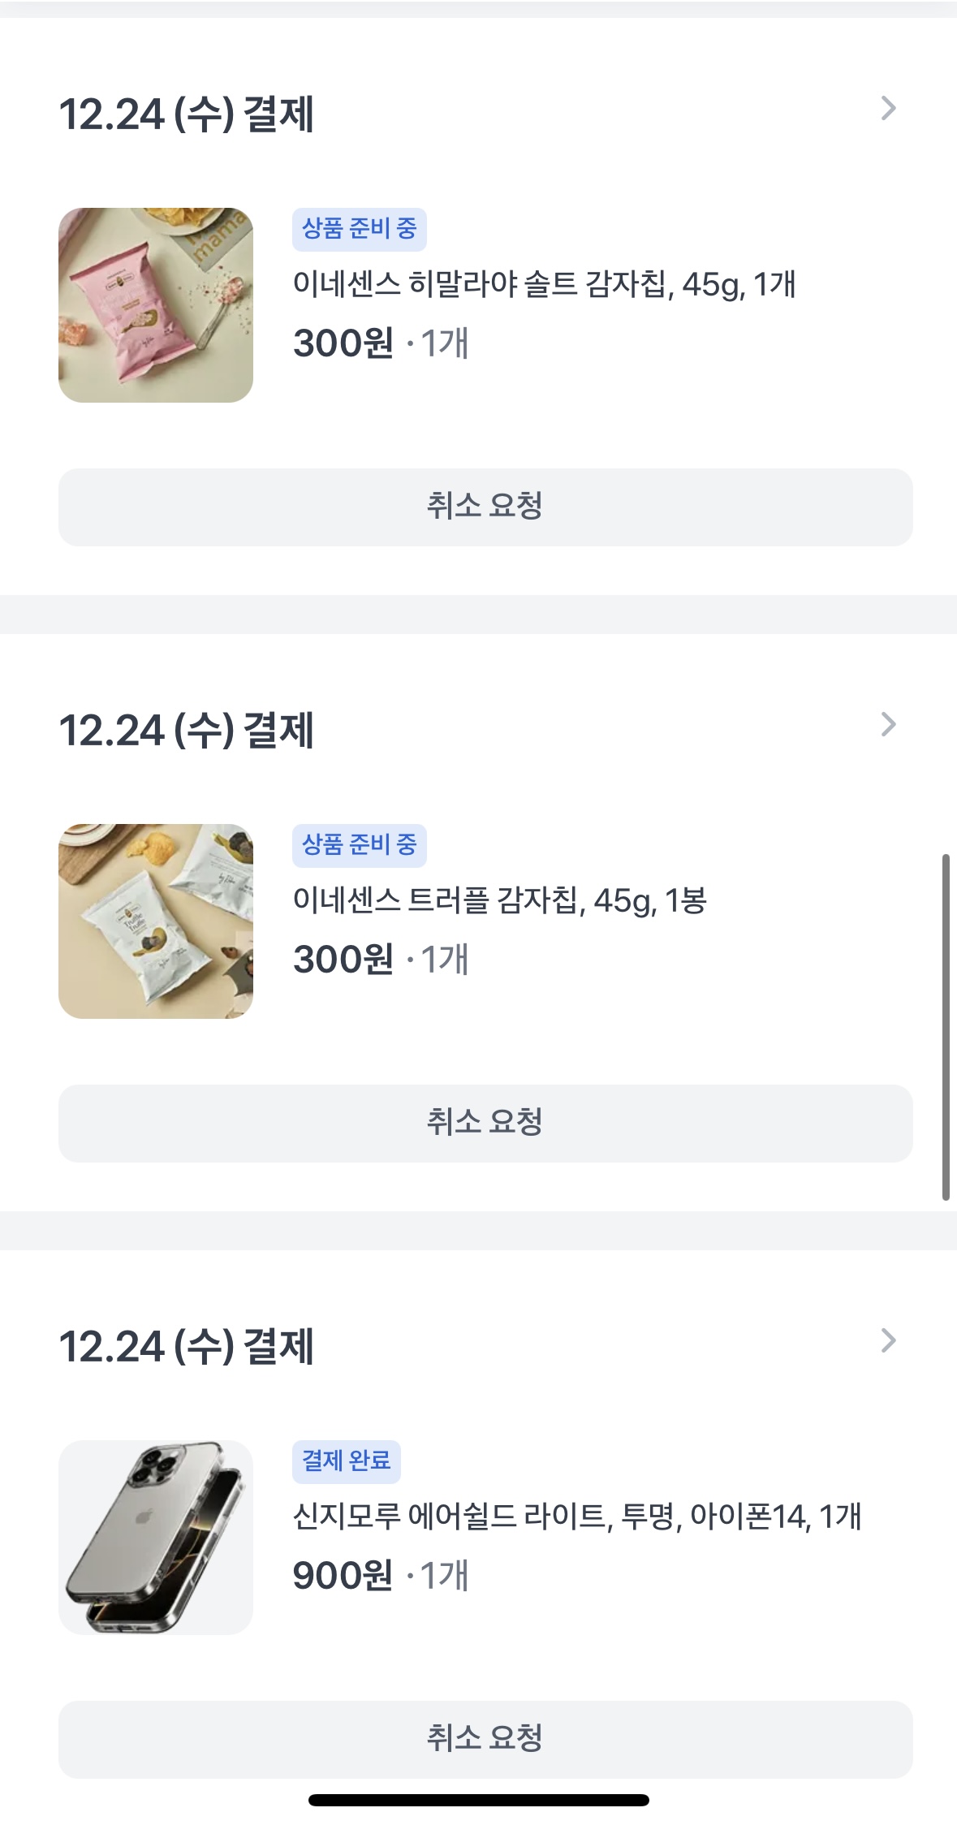
Task: Tap the 결제 완료 status badge
Action: pos(346,1461)
